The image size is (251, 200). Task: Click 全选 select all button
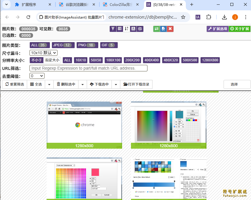(x=36, y=84)
